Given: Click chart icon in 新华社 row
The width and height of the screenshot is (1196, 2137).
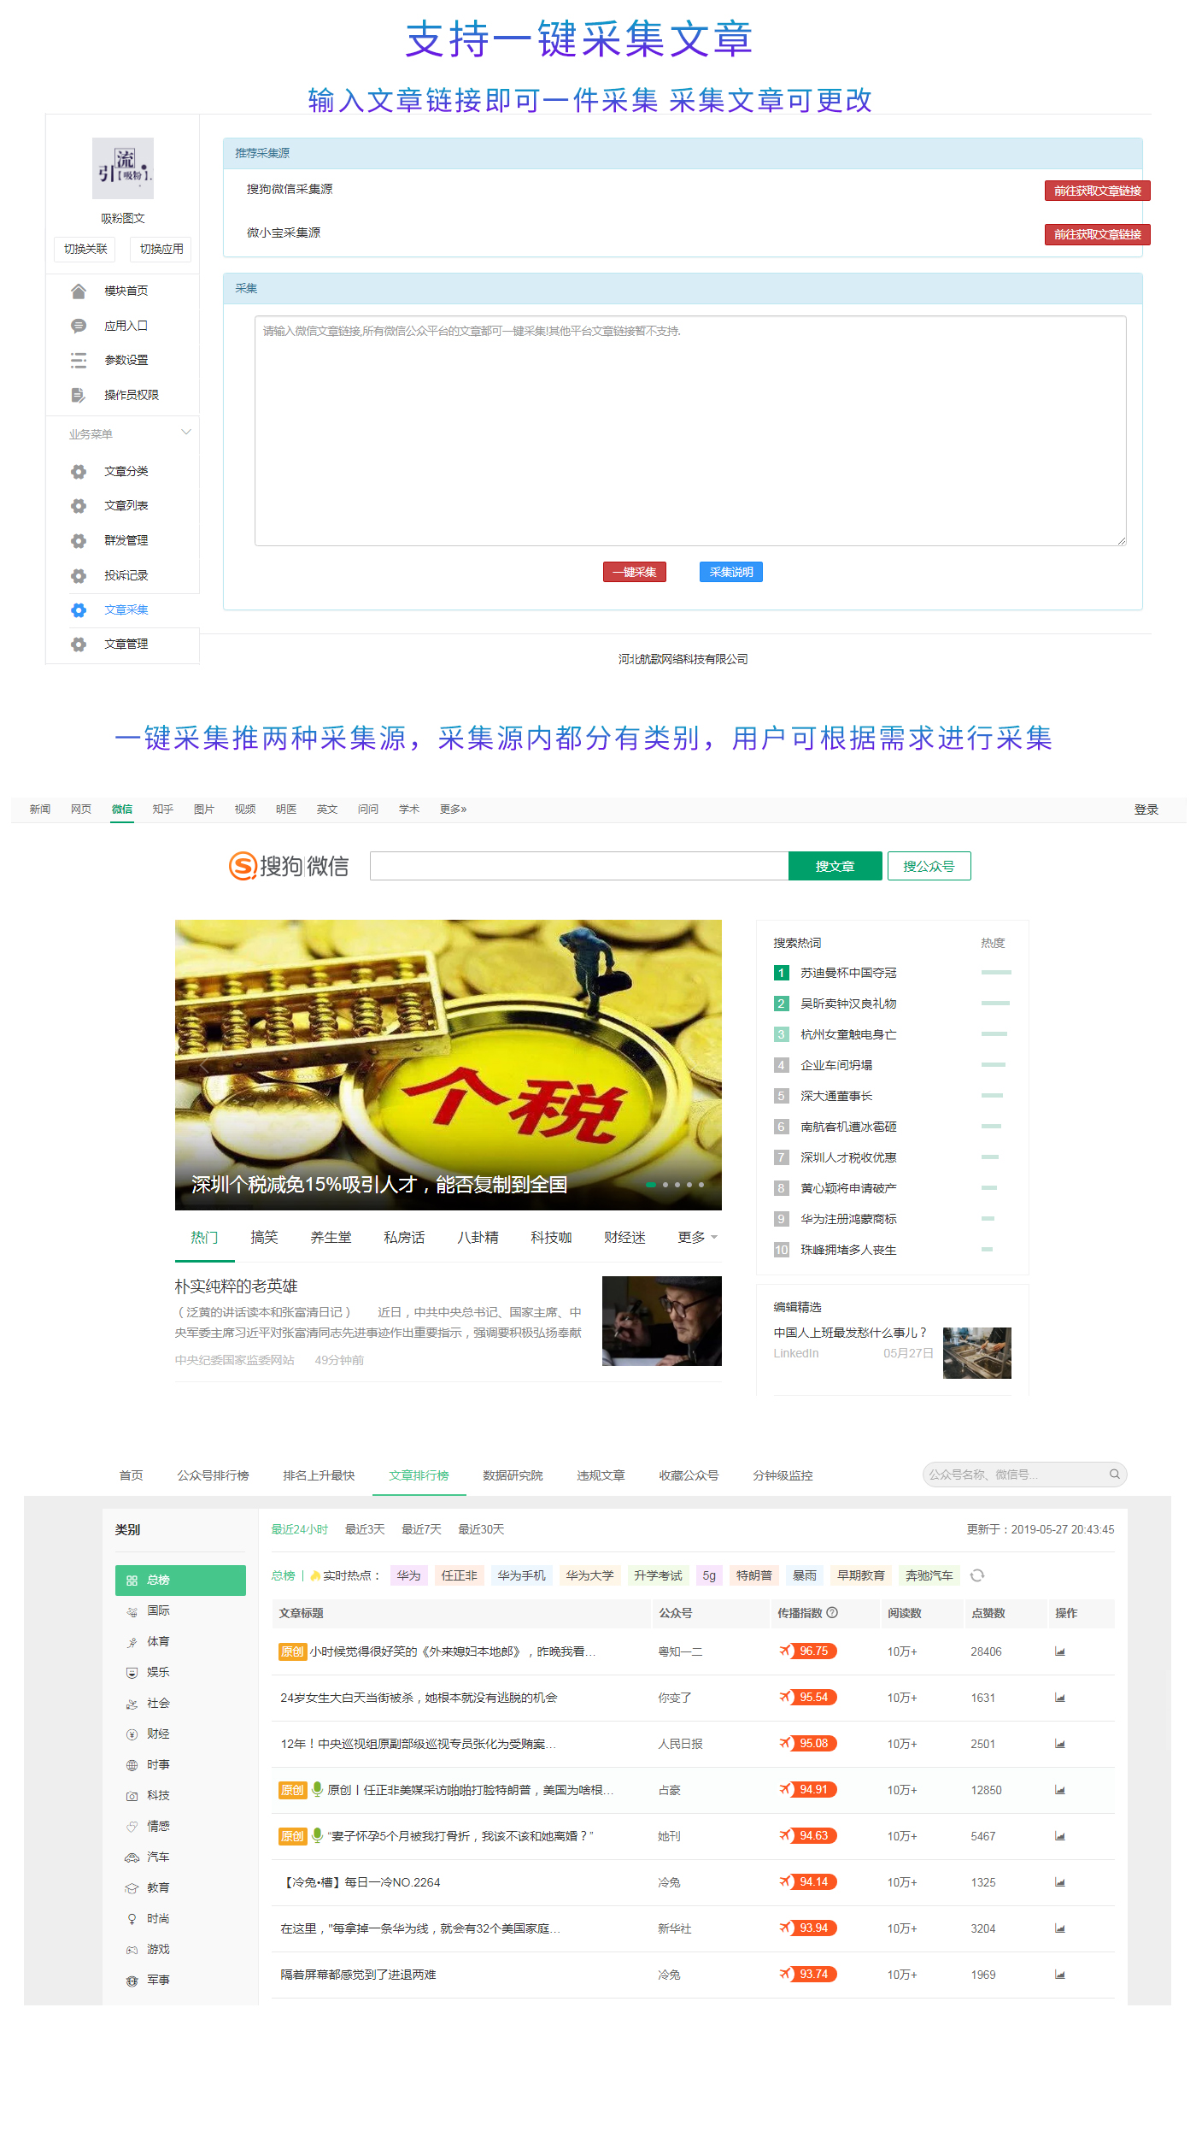Looking at the screenshot, I should [x=1059, y=1928].
